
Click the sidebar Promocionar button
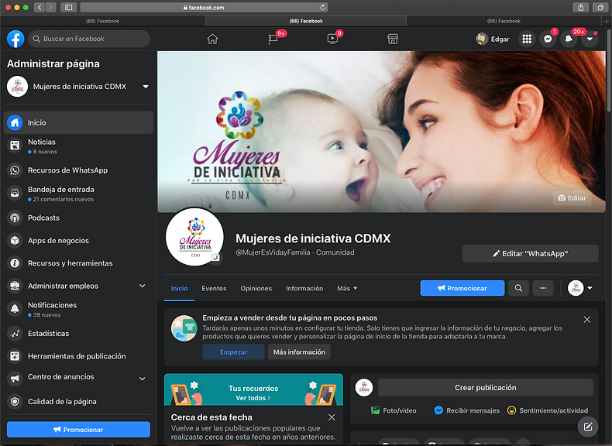pyautogui.click(x=78, y=429)
